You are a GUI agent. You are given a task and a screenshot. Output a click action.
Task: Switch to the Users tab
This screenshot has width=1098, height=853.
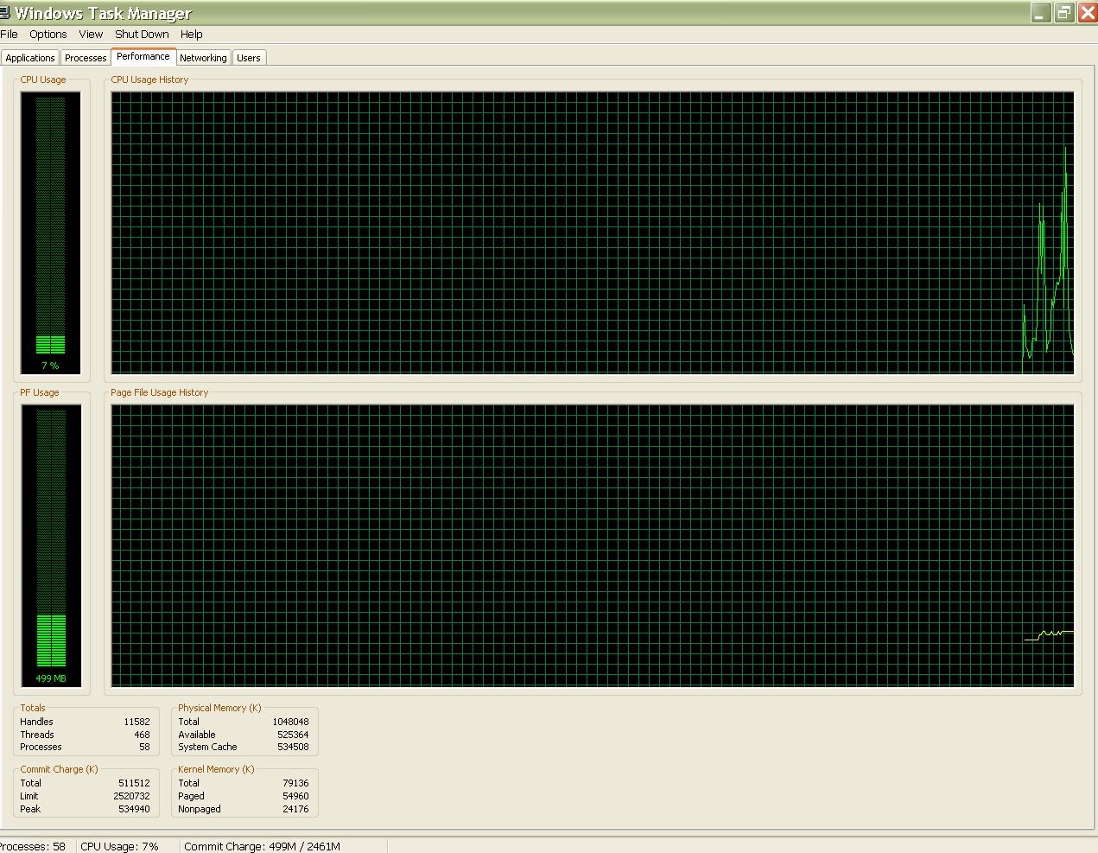[x=249, y=58]
